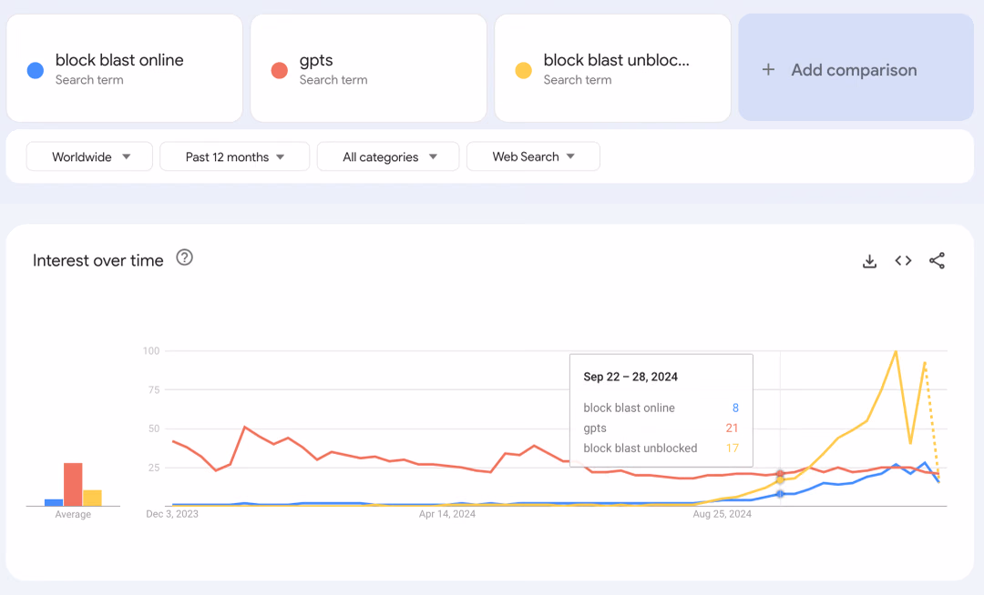Download the Interest over time data
Viewport: 984px width, 595px height.
tap(869, 260)
